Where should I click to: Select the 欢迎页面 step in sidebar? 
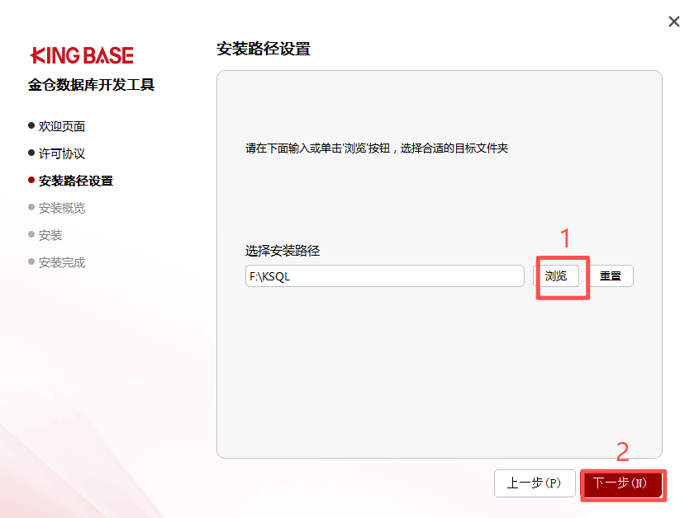click(61, 126)
